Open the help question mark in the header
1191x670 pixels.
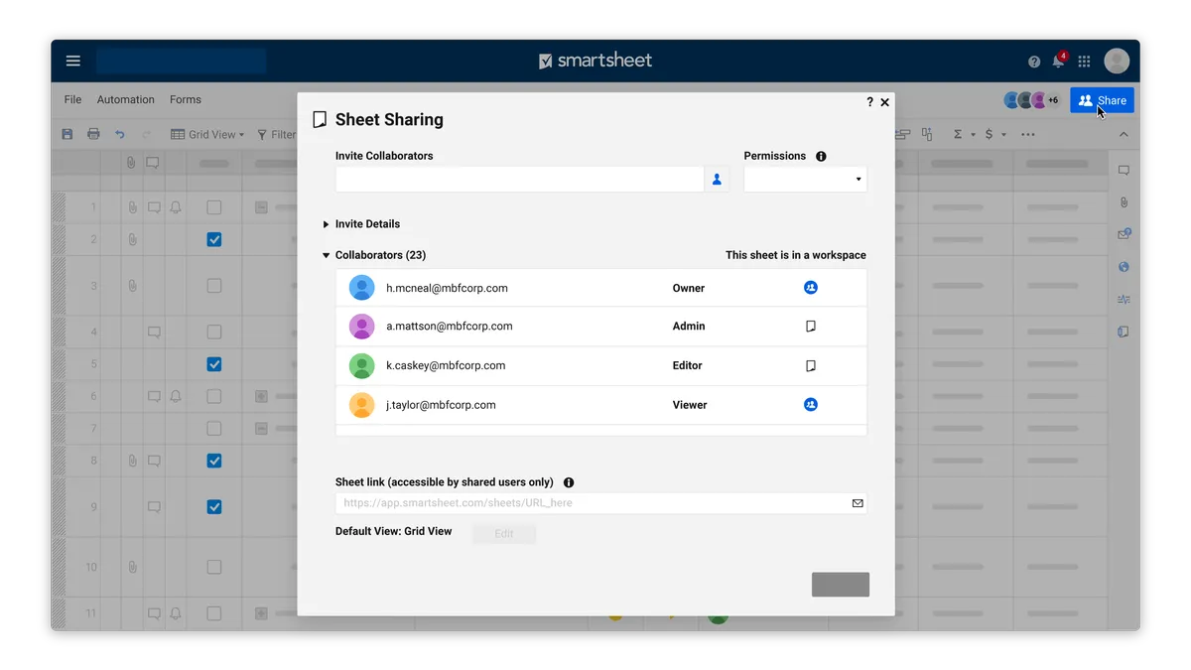click(1034, 62)
